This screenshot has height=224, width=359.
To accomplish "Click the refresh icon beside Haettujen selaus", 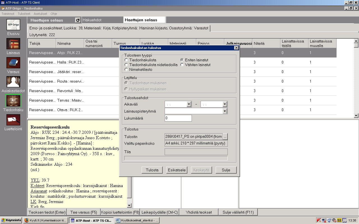I will click(78, 20).
